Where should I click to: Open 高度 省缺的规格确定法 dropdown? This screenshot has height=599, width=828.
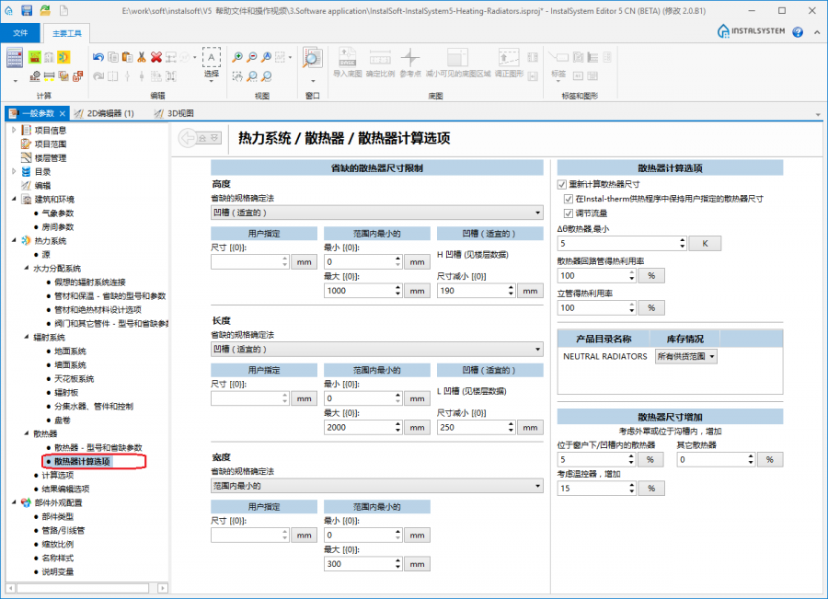(x=377, y=212)
